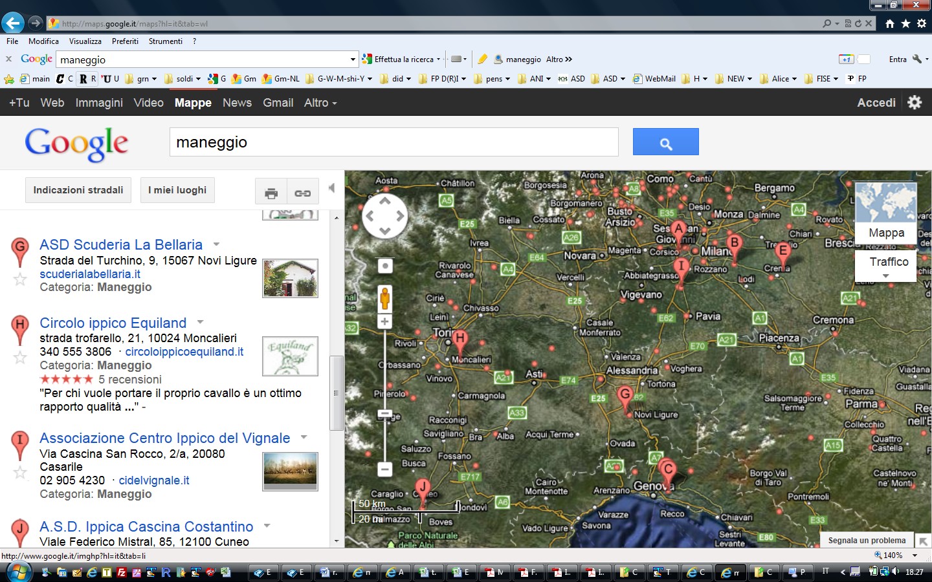Image resolution: width=932 pixels, height=582 pixels.
Task: Click Segnala un problema on the map
Action: coord(867,541)
